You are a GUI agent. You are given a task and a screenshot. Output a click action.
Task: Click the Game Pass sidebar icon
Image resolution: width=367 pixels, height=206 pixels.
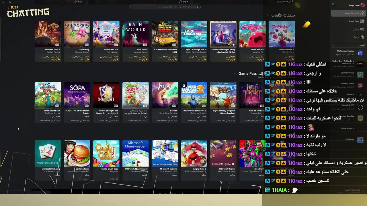[362, 21]
